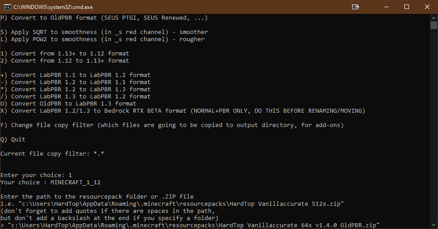
Task: Click the scrollbar down arrow
Action: tap(434, 225)
